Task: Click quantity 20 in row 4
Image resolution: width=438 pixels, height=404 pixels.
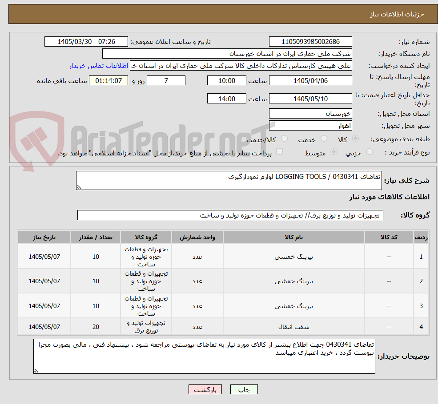Action: 96,327
